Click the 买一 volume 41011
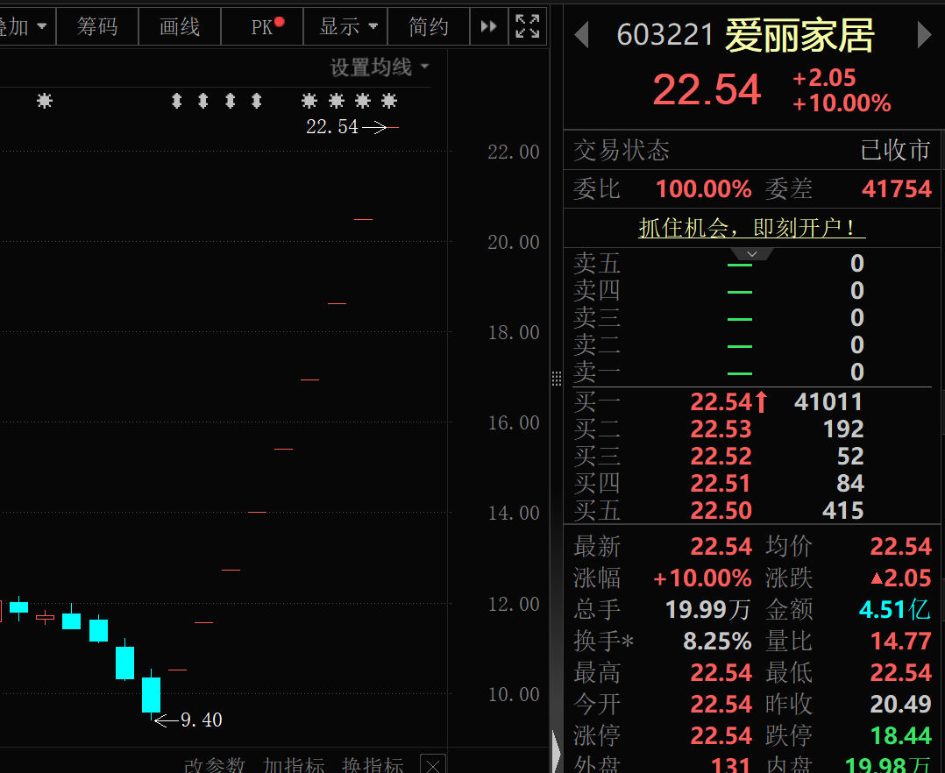The image size is (945, 773). [x=828, y=401]
